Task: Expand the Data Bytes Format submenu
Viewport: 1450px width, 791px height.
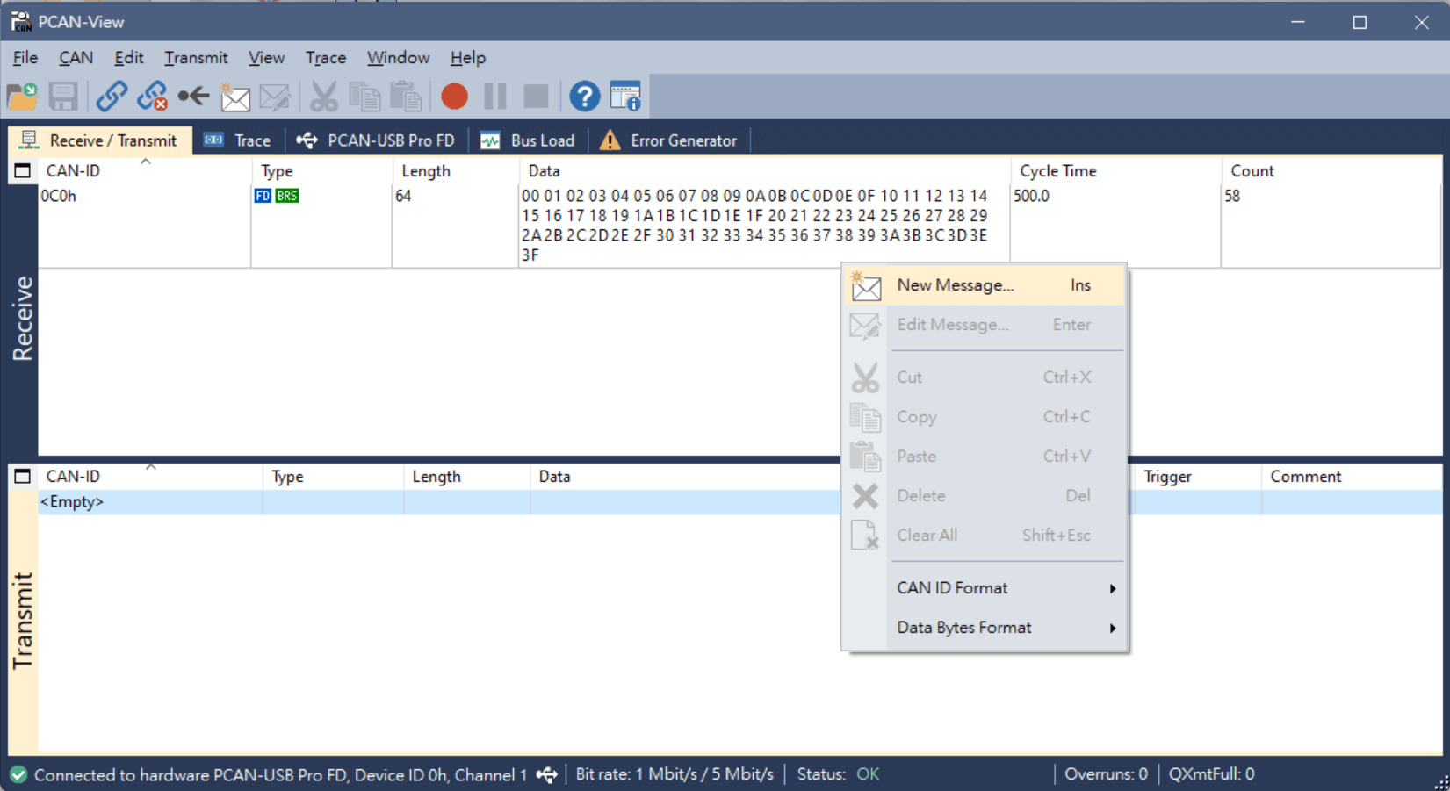Action: [x=984, y=628]
